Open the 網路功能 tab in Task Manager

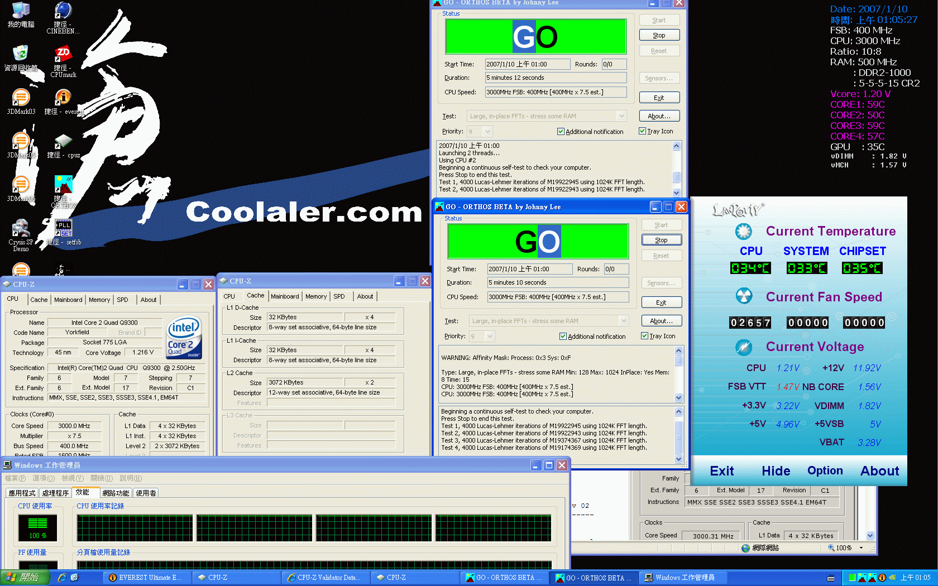point(116,493)
